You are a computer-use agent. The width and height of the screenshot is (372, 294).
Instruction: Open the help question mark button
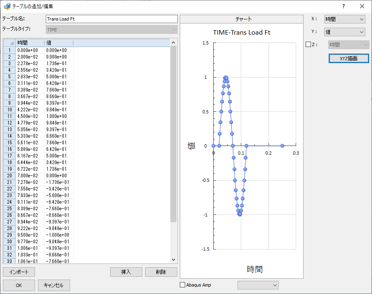(x=343, y=7)
